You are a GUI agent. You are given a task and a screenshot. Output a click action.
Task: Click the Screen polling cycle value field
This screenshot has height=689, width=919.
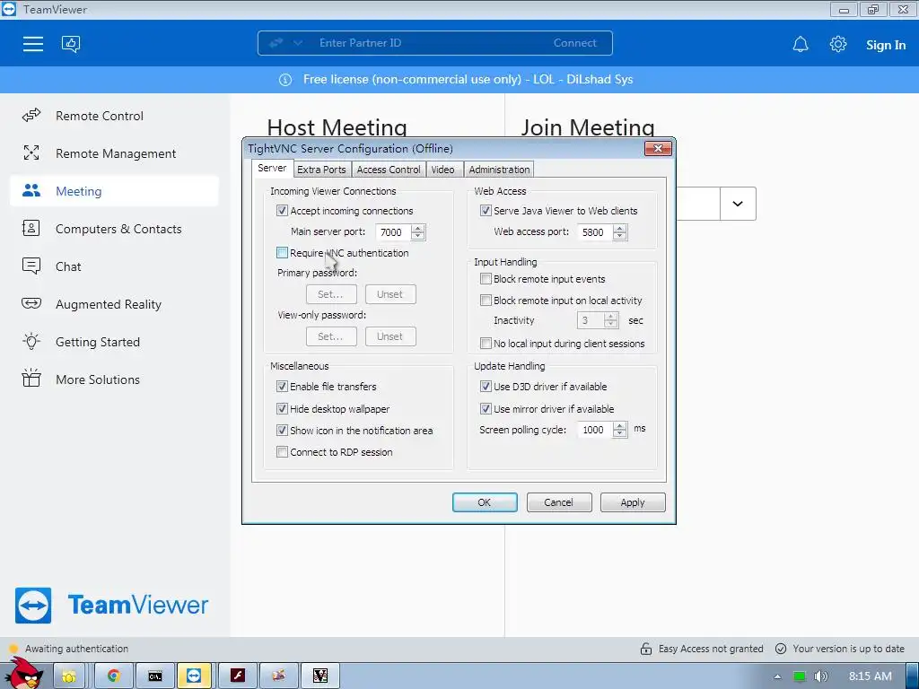(x=595, y=430)
